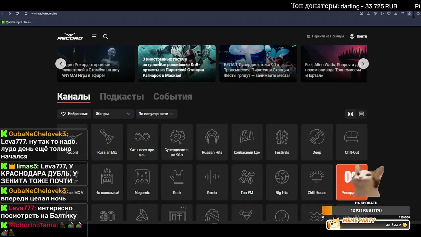This screenshot has width=421, height=237.
Task: Open the ANYMA Стамбул show news card
Action: click(96, 64)
